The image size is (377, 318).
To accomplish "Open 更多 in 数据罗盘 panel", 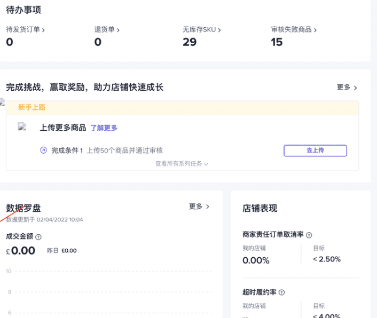I will (199, 206).
